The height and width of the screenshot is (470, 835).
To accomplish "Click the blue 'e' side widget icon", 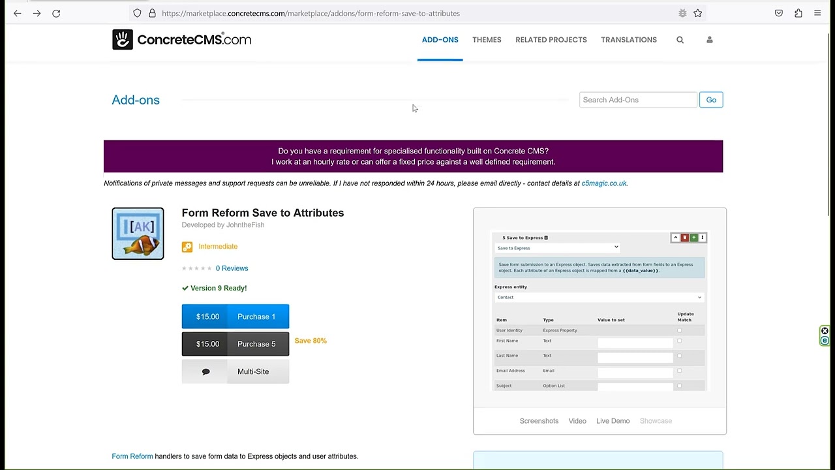I will pos(825,340).
